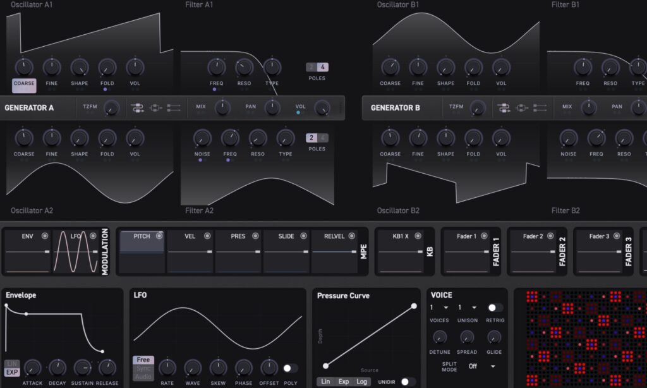This screenshot has width=647, height=388.
Task: Click the Oscillator B1 SHAPE knob
Action: pyautogui.click(x=445, y=67)
